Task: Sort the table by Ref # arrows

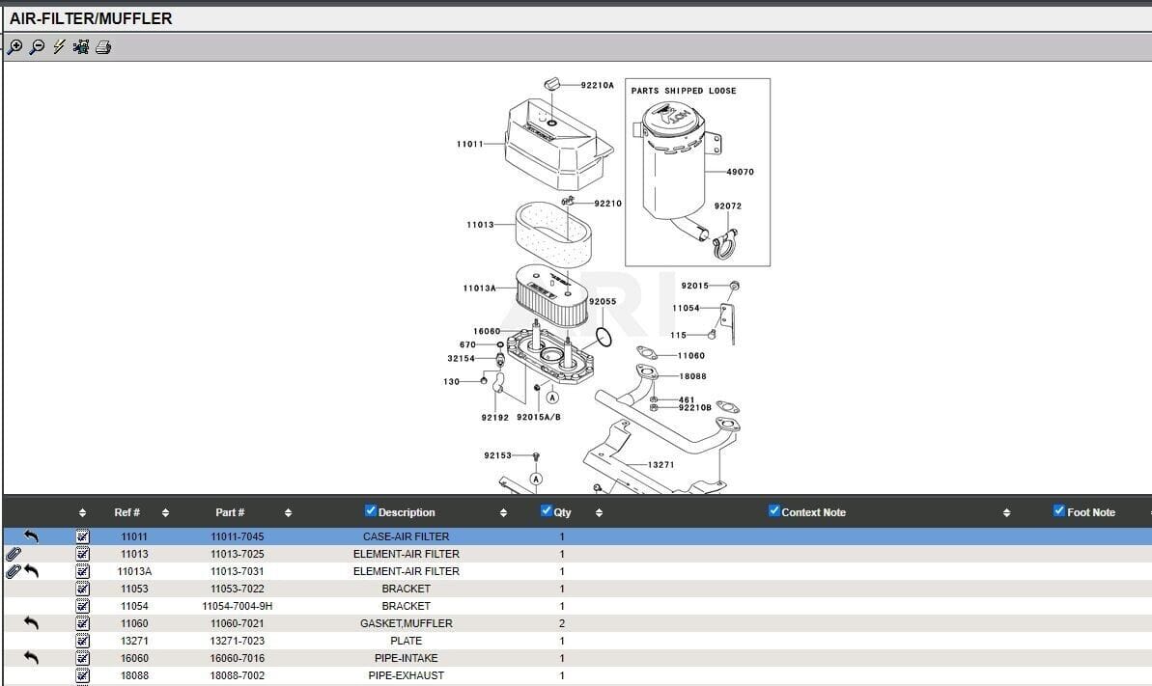Action: coord(165,512)
